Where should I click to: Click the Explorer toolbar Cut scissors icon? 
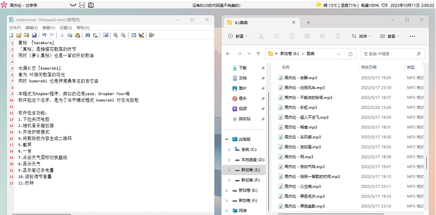(261, 36)
